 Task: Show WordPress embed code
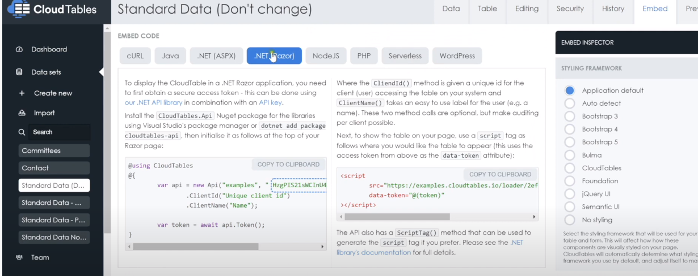pos(457,56)
